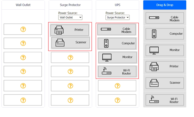The width and height of the screenshot is (194, 117).
Task: Click the Scanner icon under Surge Protector
Action: 60,43
